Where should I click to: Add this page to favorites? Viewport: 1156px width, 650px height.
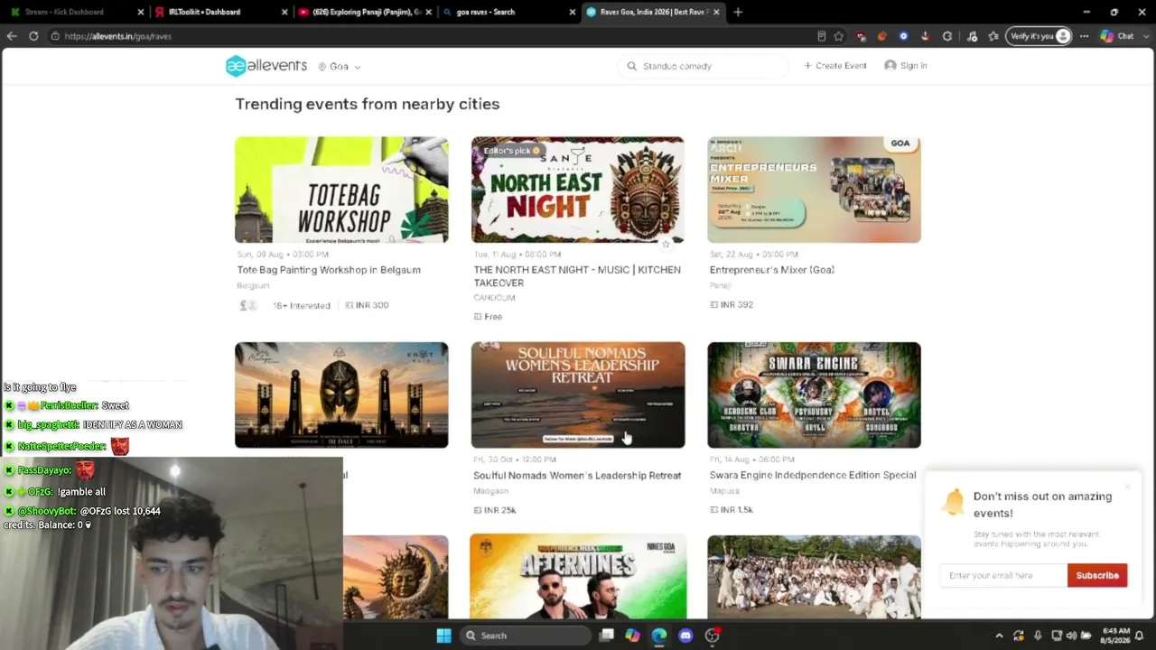pos(839,36)
